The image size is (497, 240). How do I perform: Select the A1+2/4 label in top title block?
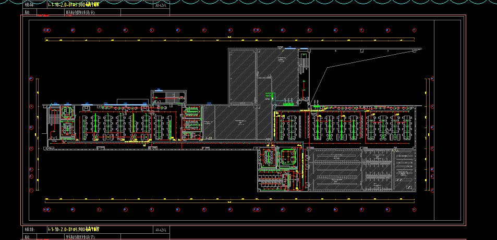161,5
